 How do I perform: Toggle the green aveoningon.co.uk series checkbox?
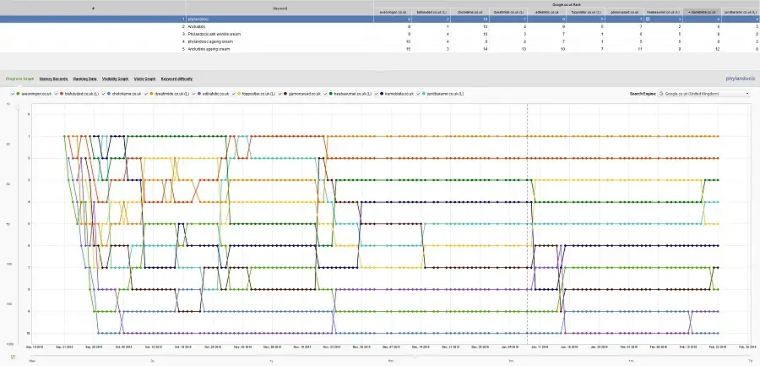13,93
